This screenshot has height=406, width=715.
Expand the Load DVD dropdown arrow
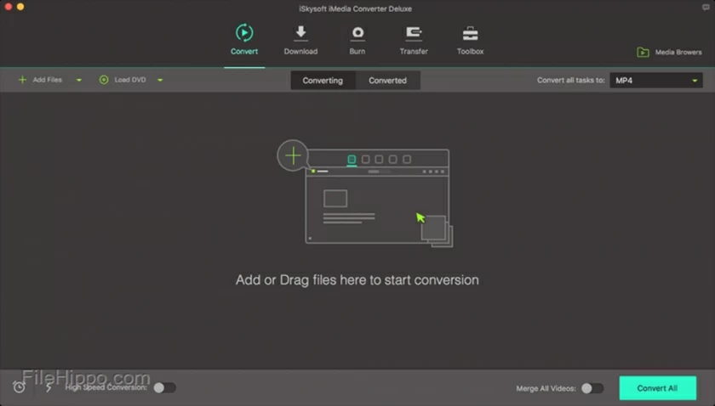click(x=160, y=80)
